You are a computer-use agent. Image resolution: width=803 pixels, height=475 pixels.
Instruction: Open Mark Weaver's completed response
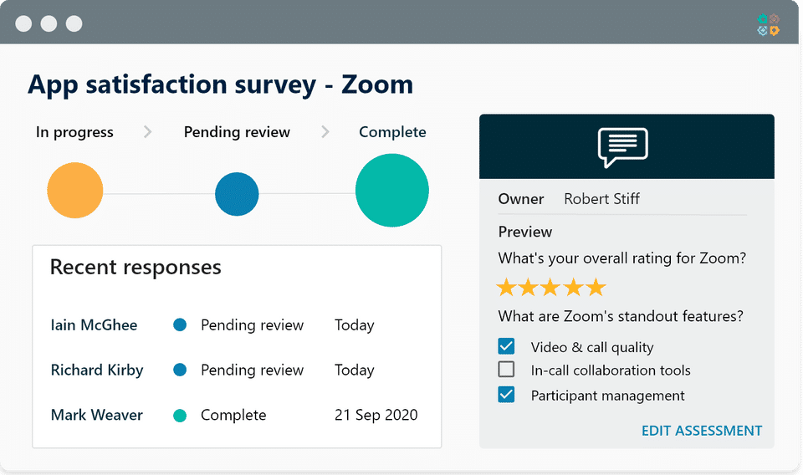96,415
